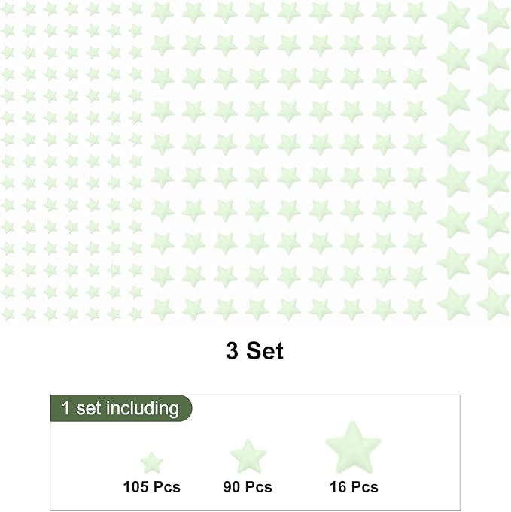Select the top-right large star on the sheet
Screen dimensions: 511x512
pos(494,17)
